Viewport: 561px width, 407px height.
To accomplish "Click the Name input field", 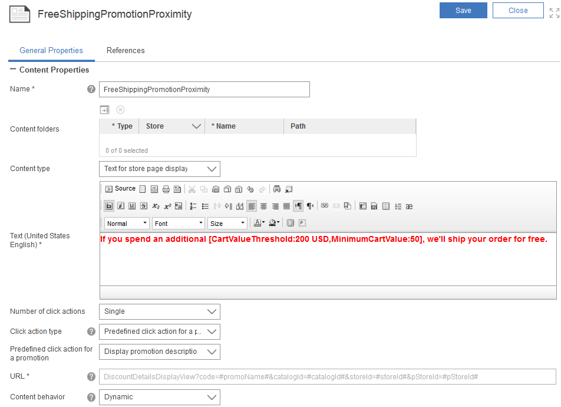I will click(x=204, y=90).
